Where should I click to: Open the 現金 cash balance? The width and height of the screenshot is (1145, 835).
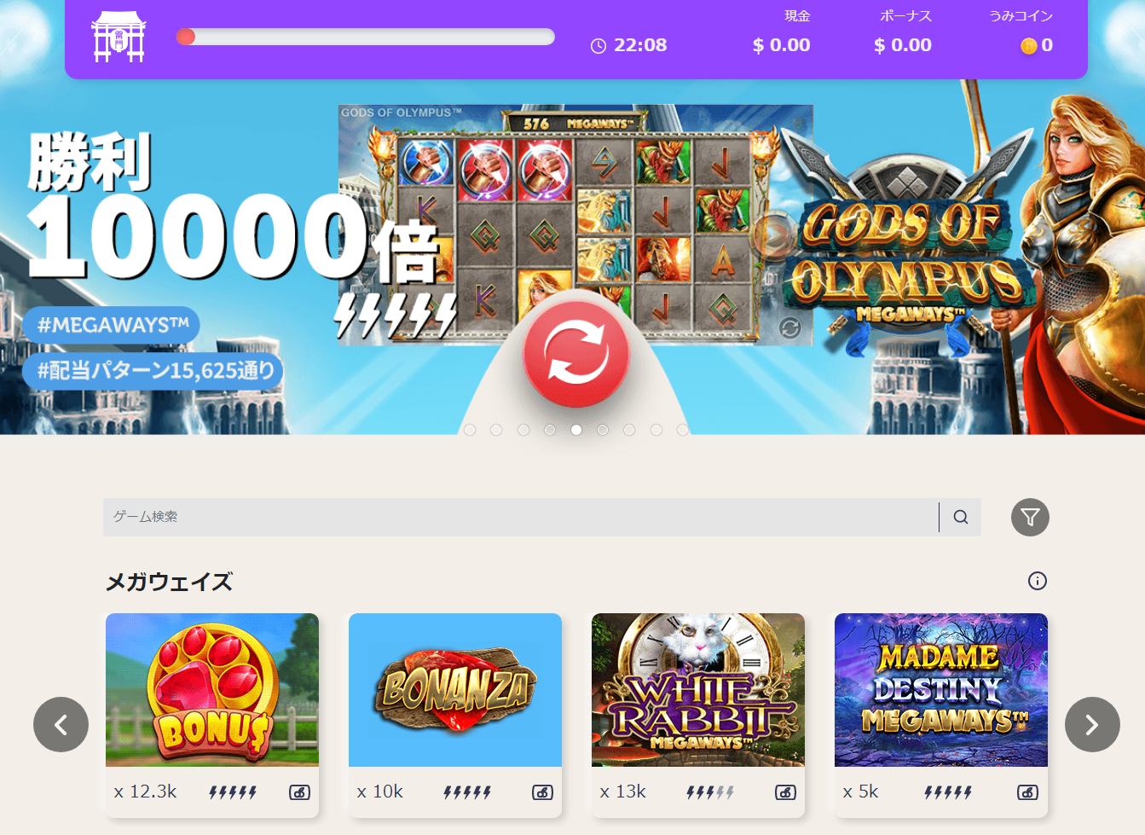[x=782, y=32]
